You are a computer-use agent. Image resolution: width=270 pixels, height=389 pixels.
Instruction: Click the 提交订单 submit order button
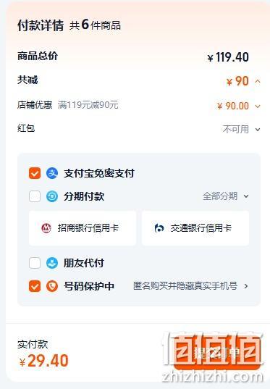(x=217, y=353)
